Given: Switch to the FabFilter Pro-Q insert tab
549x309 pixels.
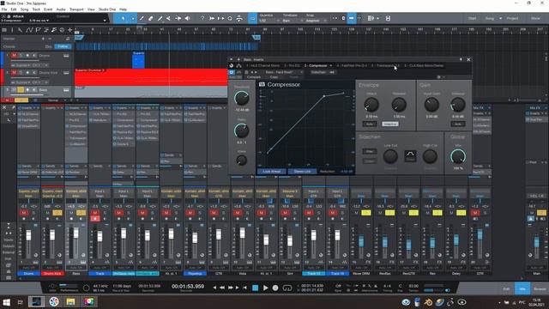Looking at the screenshot, I should coord(352,65).
